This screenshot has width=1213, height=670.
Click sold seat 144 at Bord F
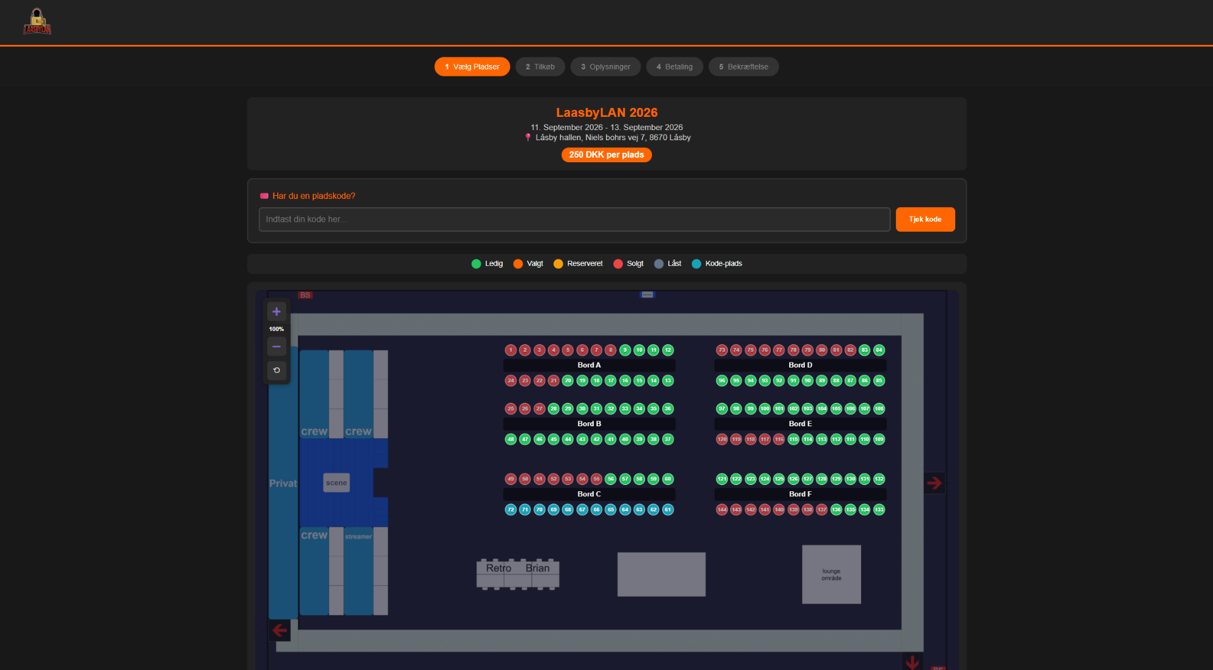[x=721, y=510]
